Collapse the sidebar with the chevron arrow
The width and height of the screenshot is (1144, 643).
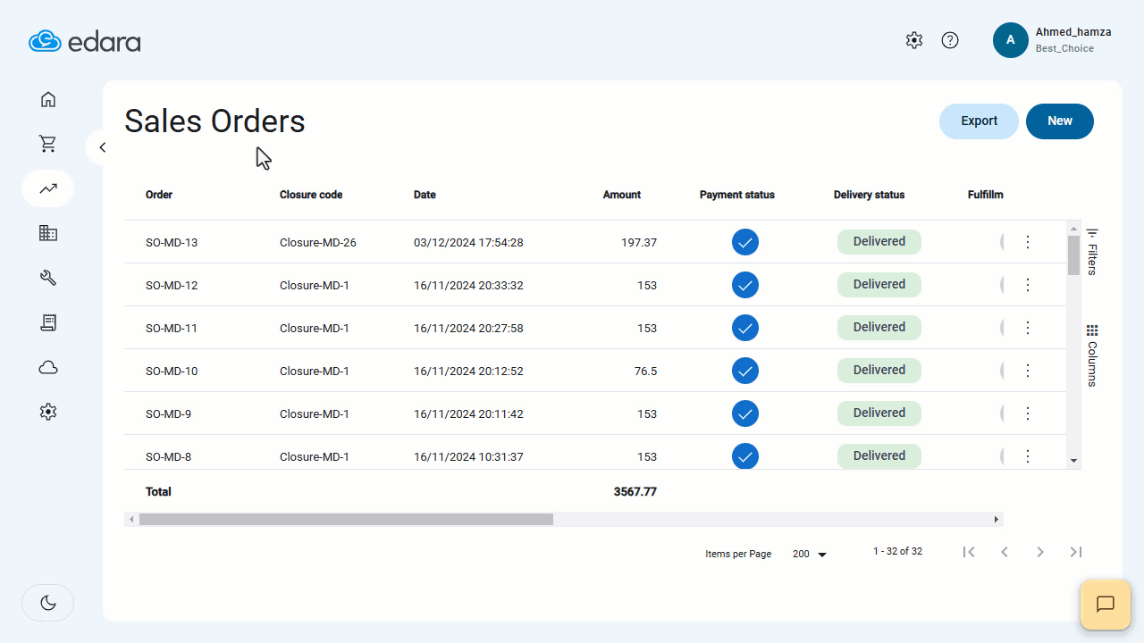(x=102, y=147)
